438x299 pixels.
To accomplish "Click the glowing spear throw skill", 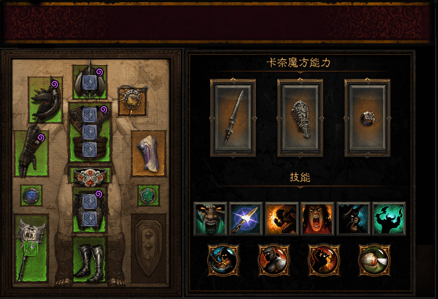I will [x=246, y=219].
